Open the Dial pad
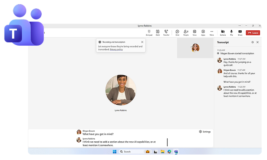Image resolution: width=267 pixels, height=160 pixels. (x=149, y=33)
